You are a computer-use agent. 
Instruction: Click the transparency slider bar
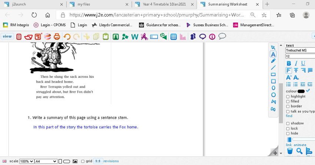(x=304, y=139)
